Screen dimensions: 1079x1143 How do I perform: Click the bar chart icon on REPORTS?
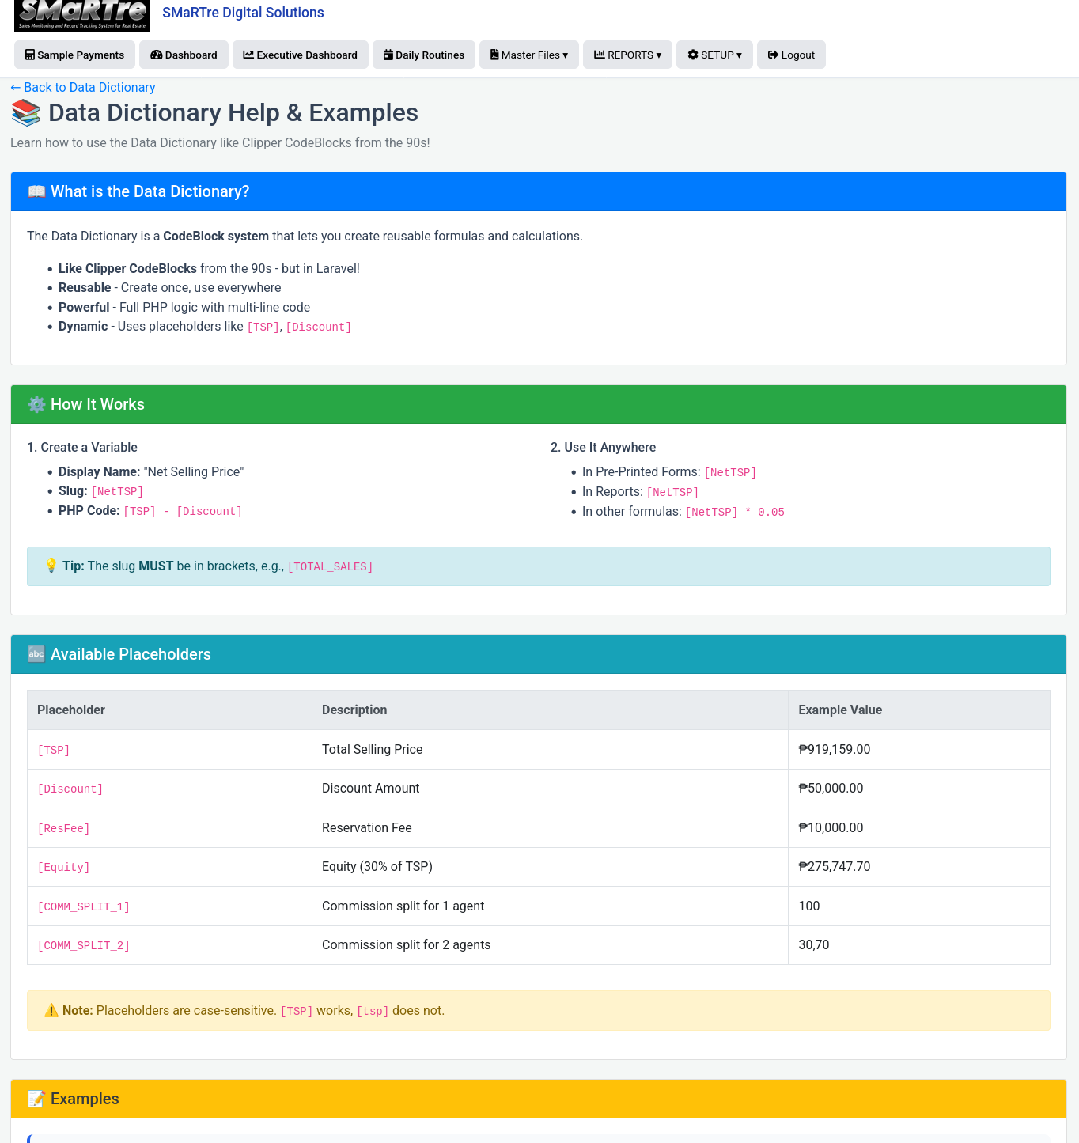[x=600, y=55]
